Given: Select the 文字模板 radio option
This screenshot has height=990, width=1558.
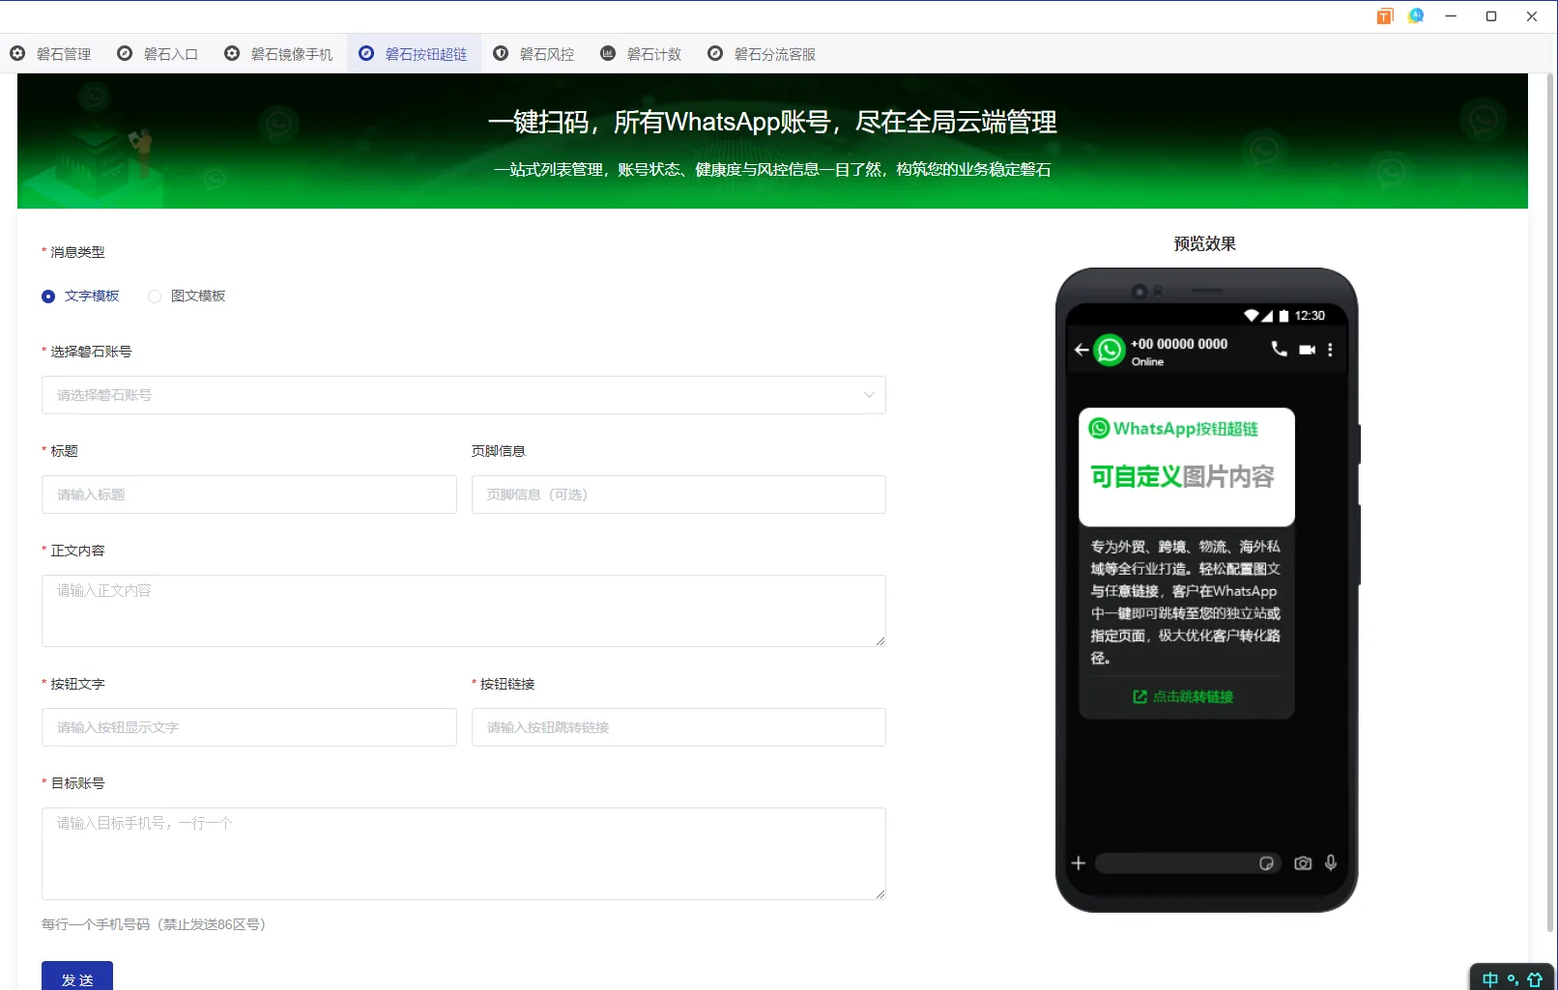Looking at the screenshot, I should click(x=48, y=296).
